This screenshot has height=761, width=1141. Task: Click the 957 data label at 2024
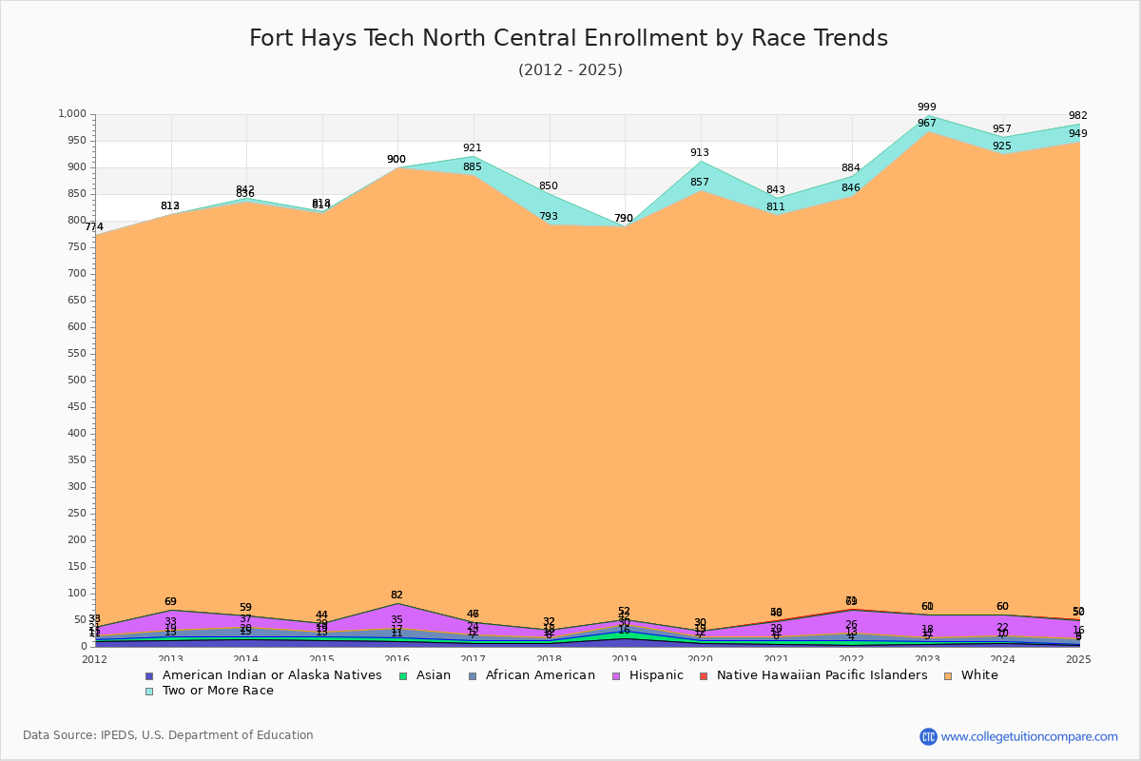tap(1002, 128)
